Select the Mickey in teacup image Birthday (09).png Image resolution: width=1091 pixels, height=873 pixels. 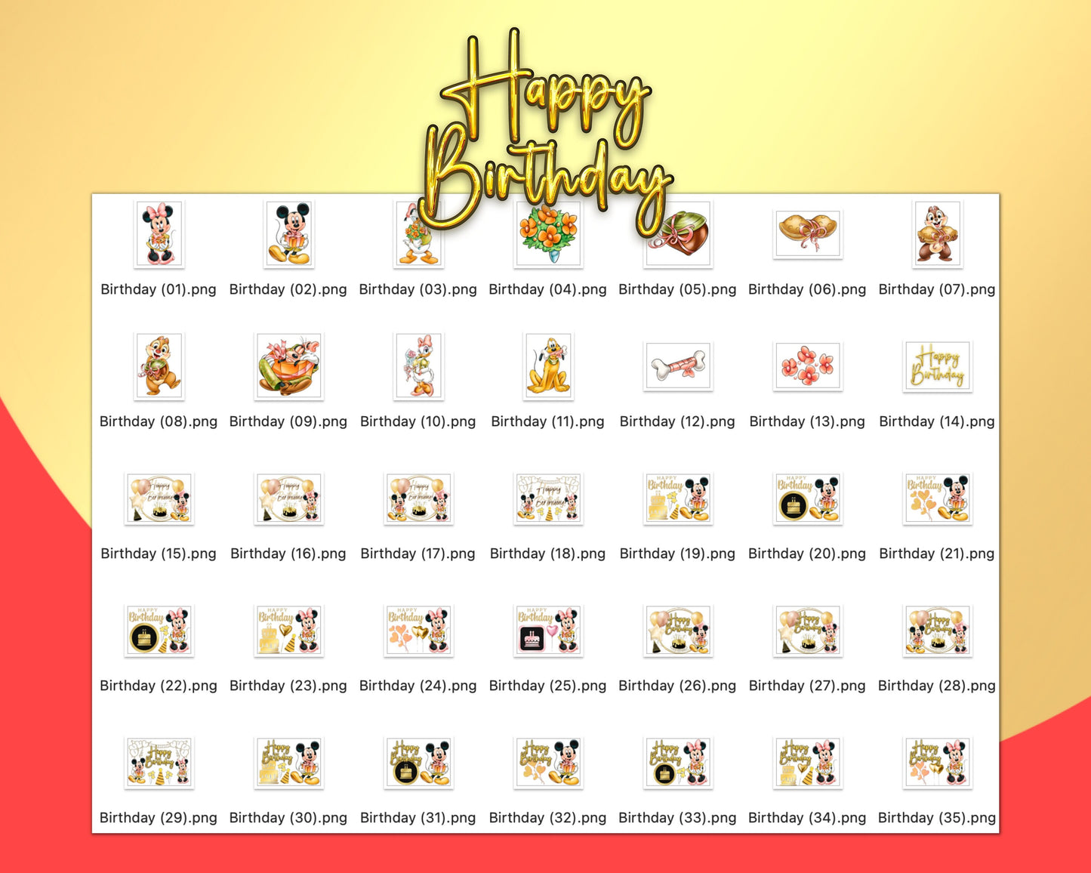[288, 366]
